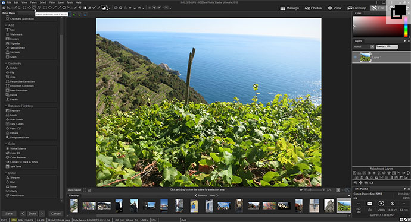This screenshot has height=222, width=411.
Task: Open the Select menu
Action: (43, 2)
